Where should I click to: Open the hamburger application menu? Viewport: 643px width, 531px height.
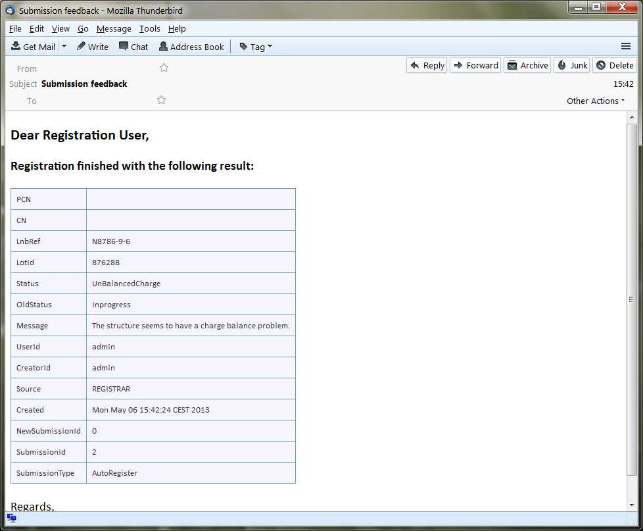pos(626,46)
